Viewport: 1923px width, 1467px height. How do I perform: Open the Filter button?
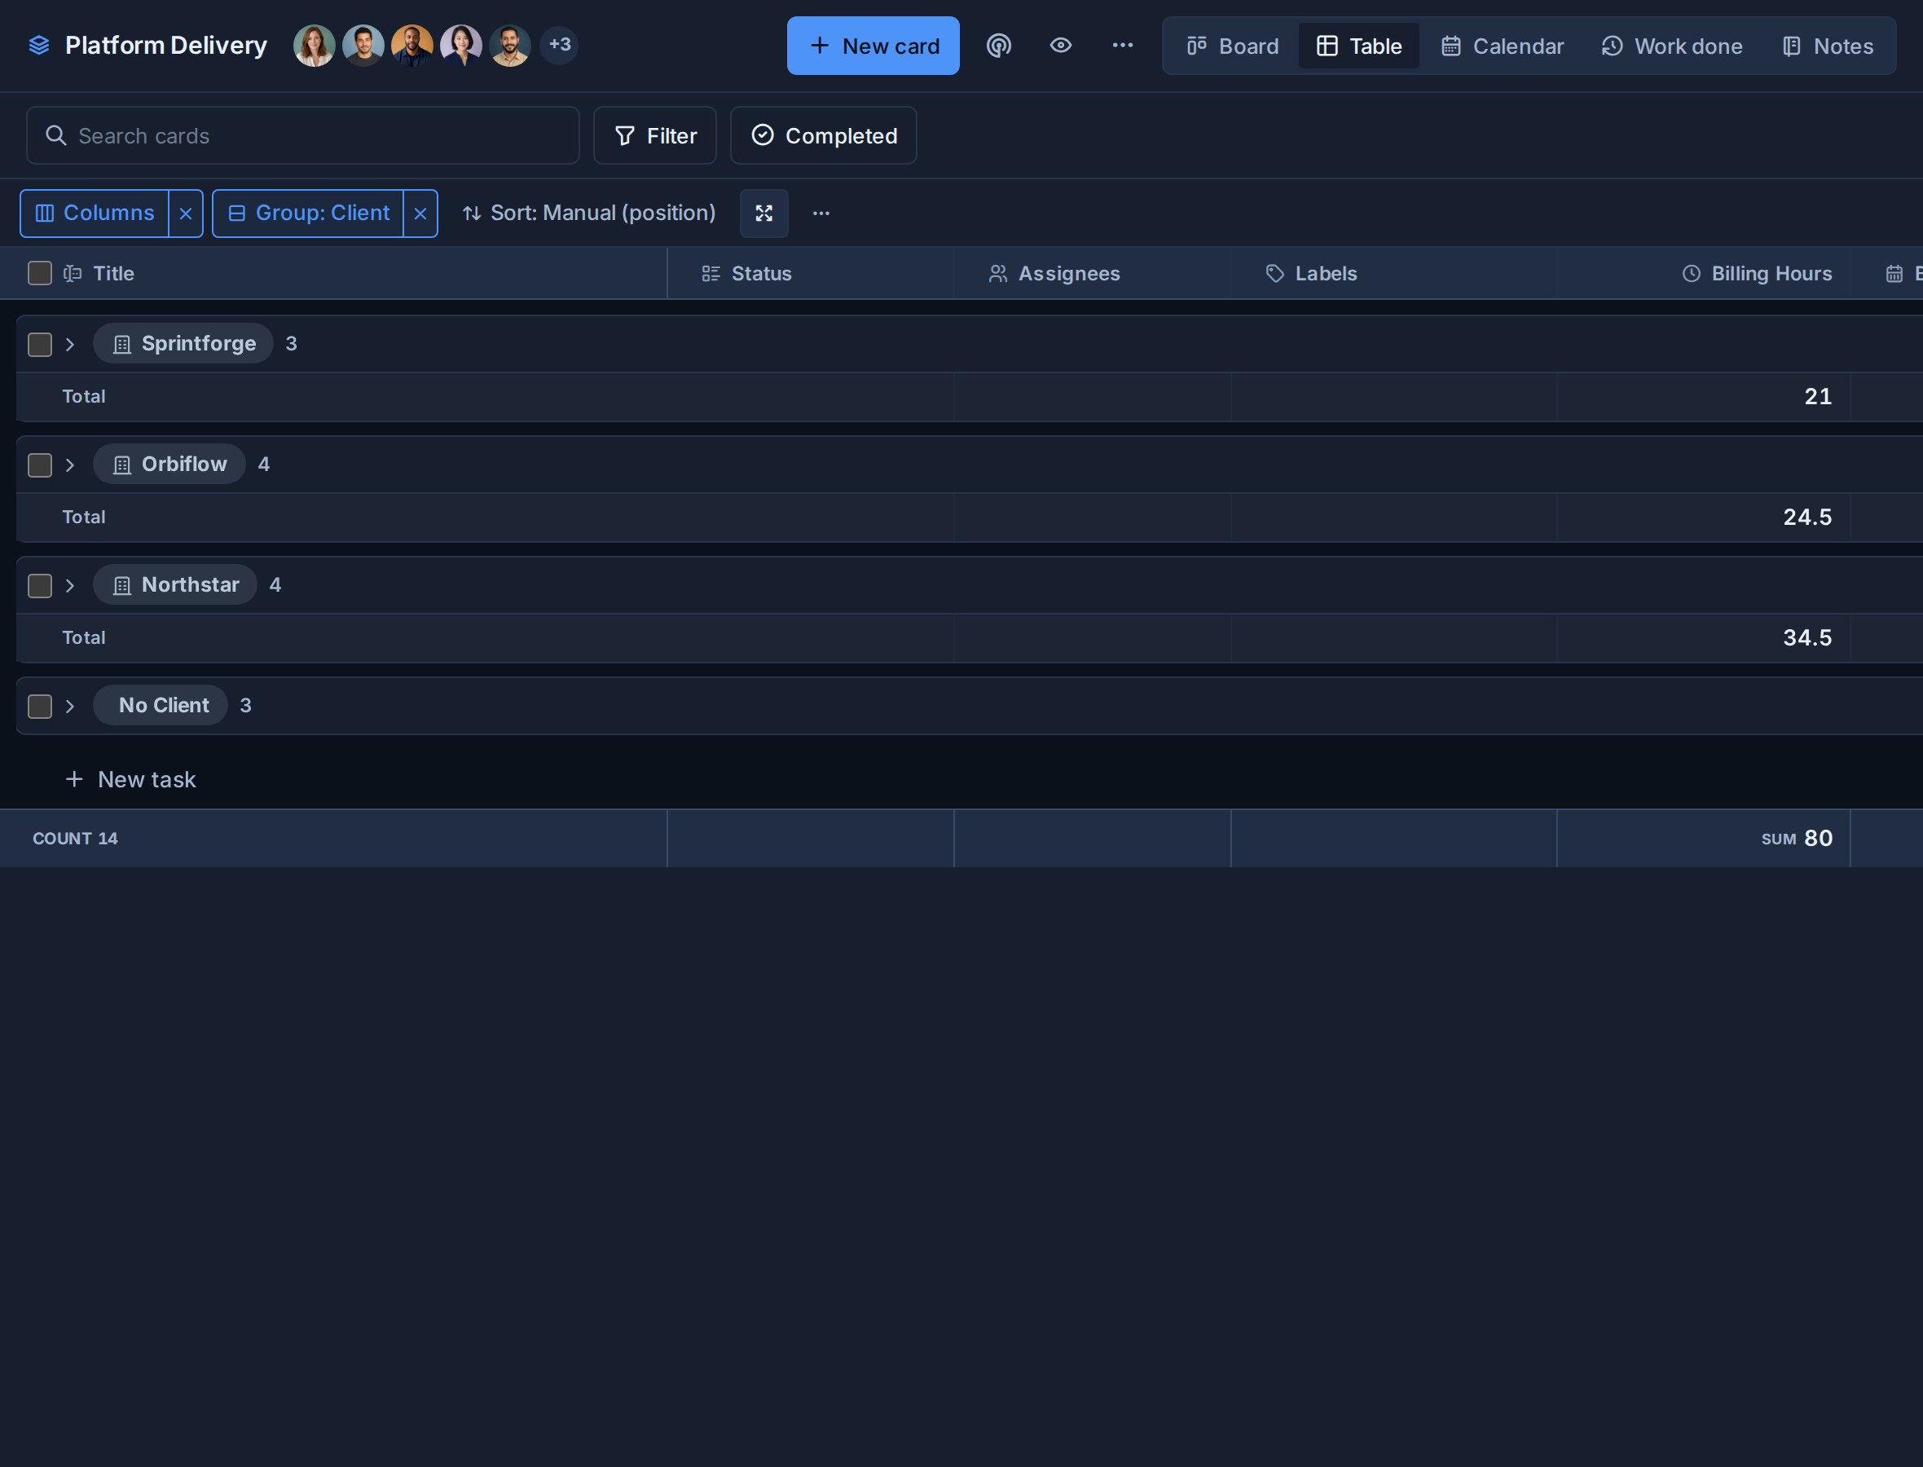pyautogui.click(x=654, y=135)
